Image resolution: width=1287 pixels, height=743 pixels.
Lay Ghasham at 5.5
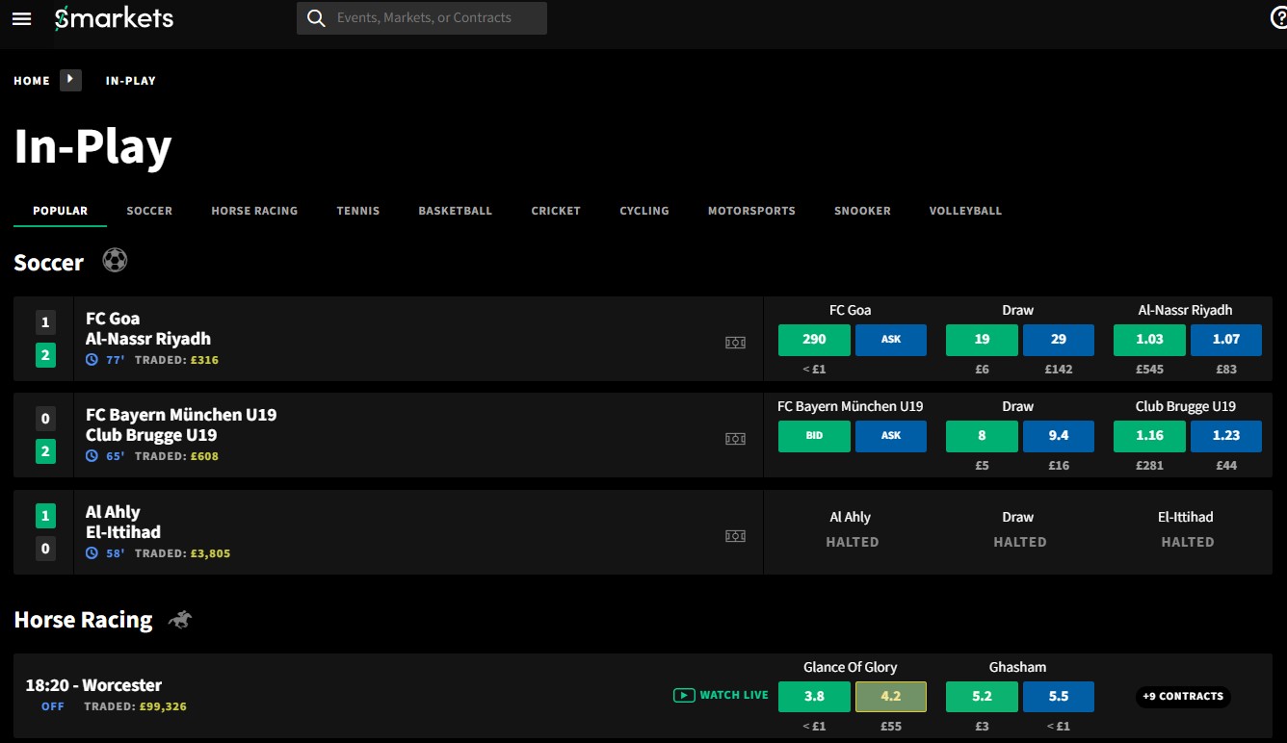(x=1058, y=695)
